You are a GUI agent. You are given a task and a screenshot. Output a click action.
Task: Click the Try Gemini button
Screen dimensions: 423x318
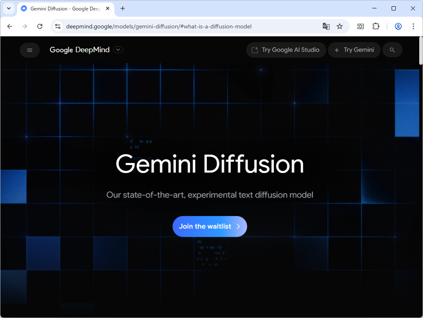coord(354,50)
